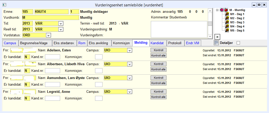Click the Reell tid year field 2013
269x113 pixels.
click(27, 29)
